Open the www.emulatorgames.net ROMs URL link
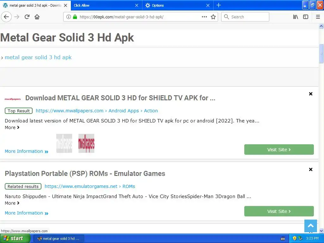 90,186
